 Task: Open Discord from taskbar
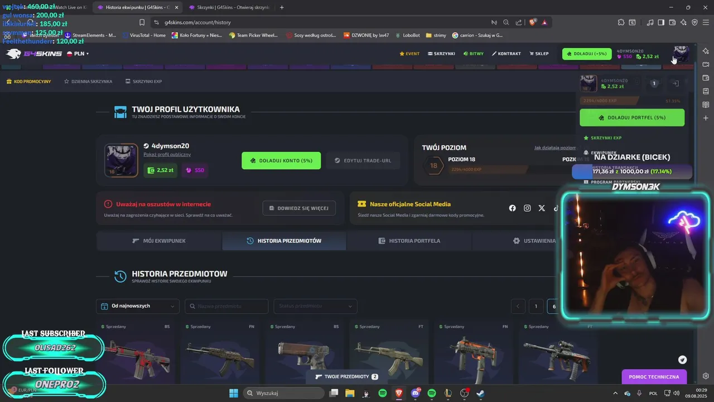point(415,393)
